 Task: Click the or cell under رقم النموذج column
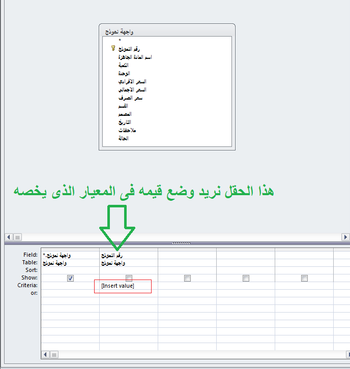click(x=129, y=293)
